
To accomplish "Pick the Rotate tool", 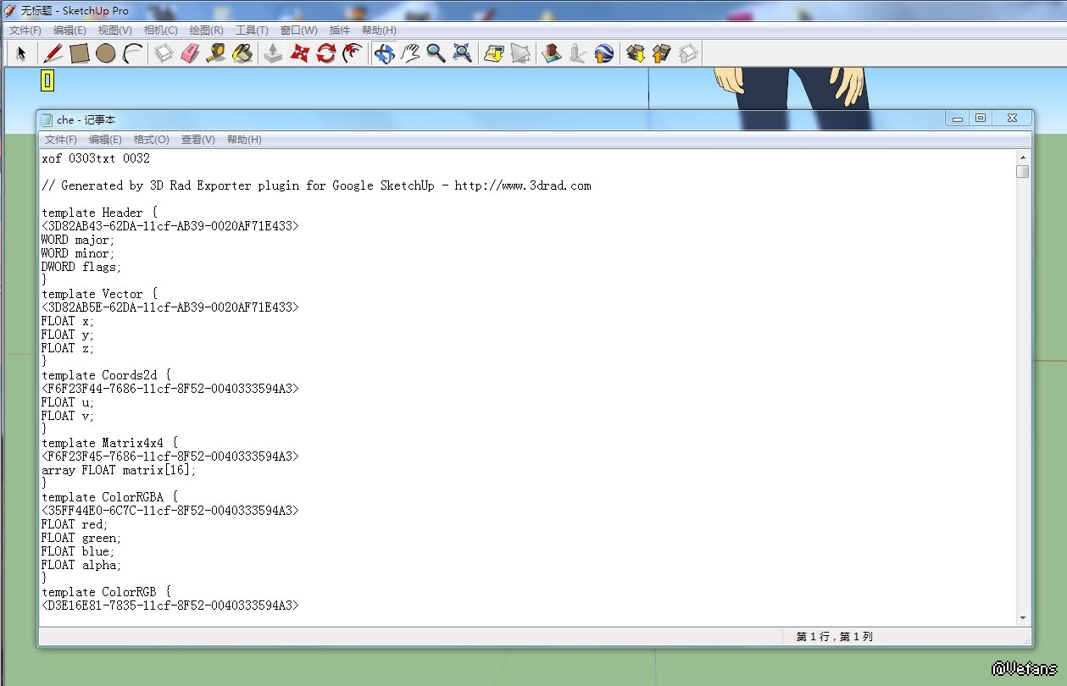I will (326, 53).
